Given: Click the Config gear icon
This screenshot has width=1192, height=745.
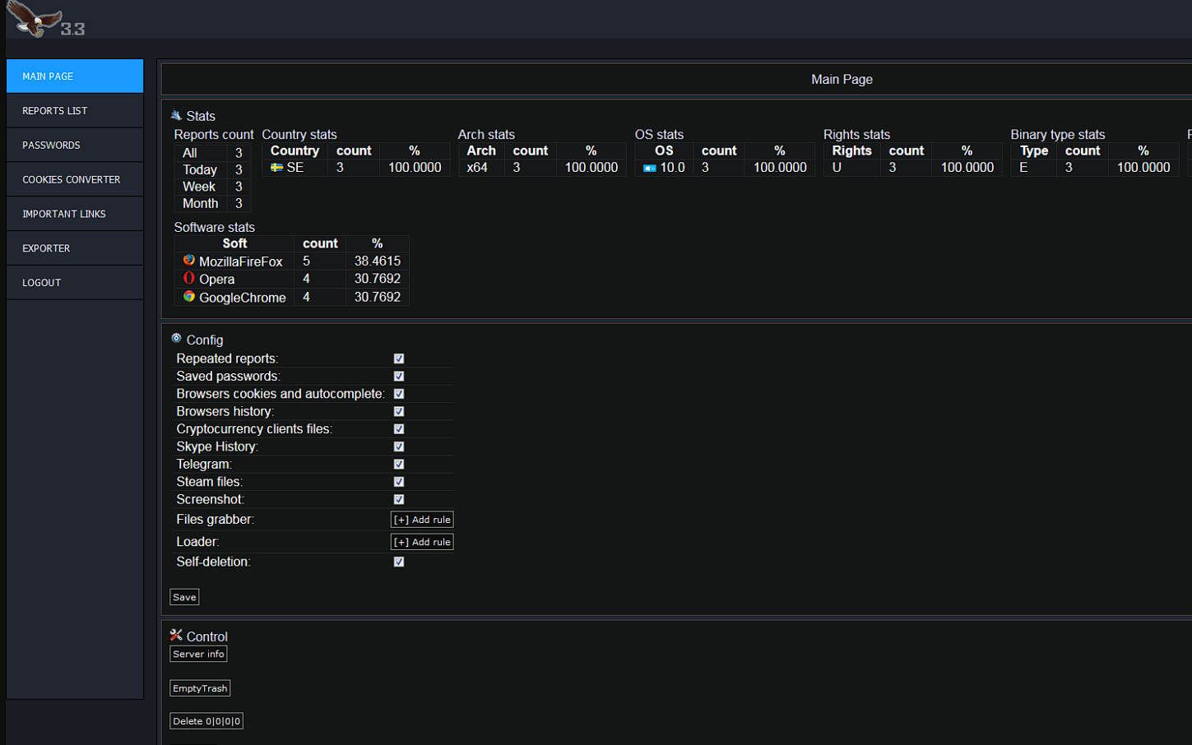Looking at the screenshot, I should click(x=176, y=338).
